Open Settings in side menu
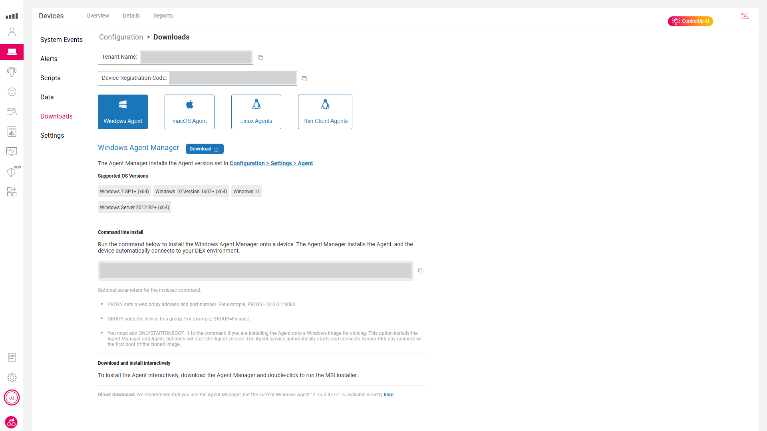The image size is (767, 431). click(52, 135)
